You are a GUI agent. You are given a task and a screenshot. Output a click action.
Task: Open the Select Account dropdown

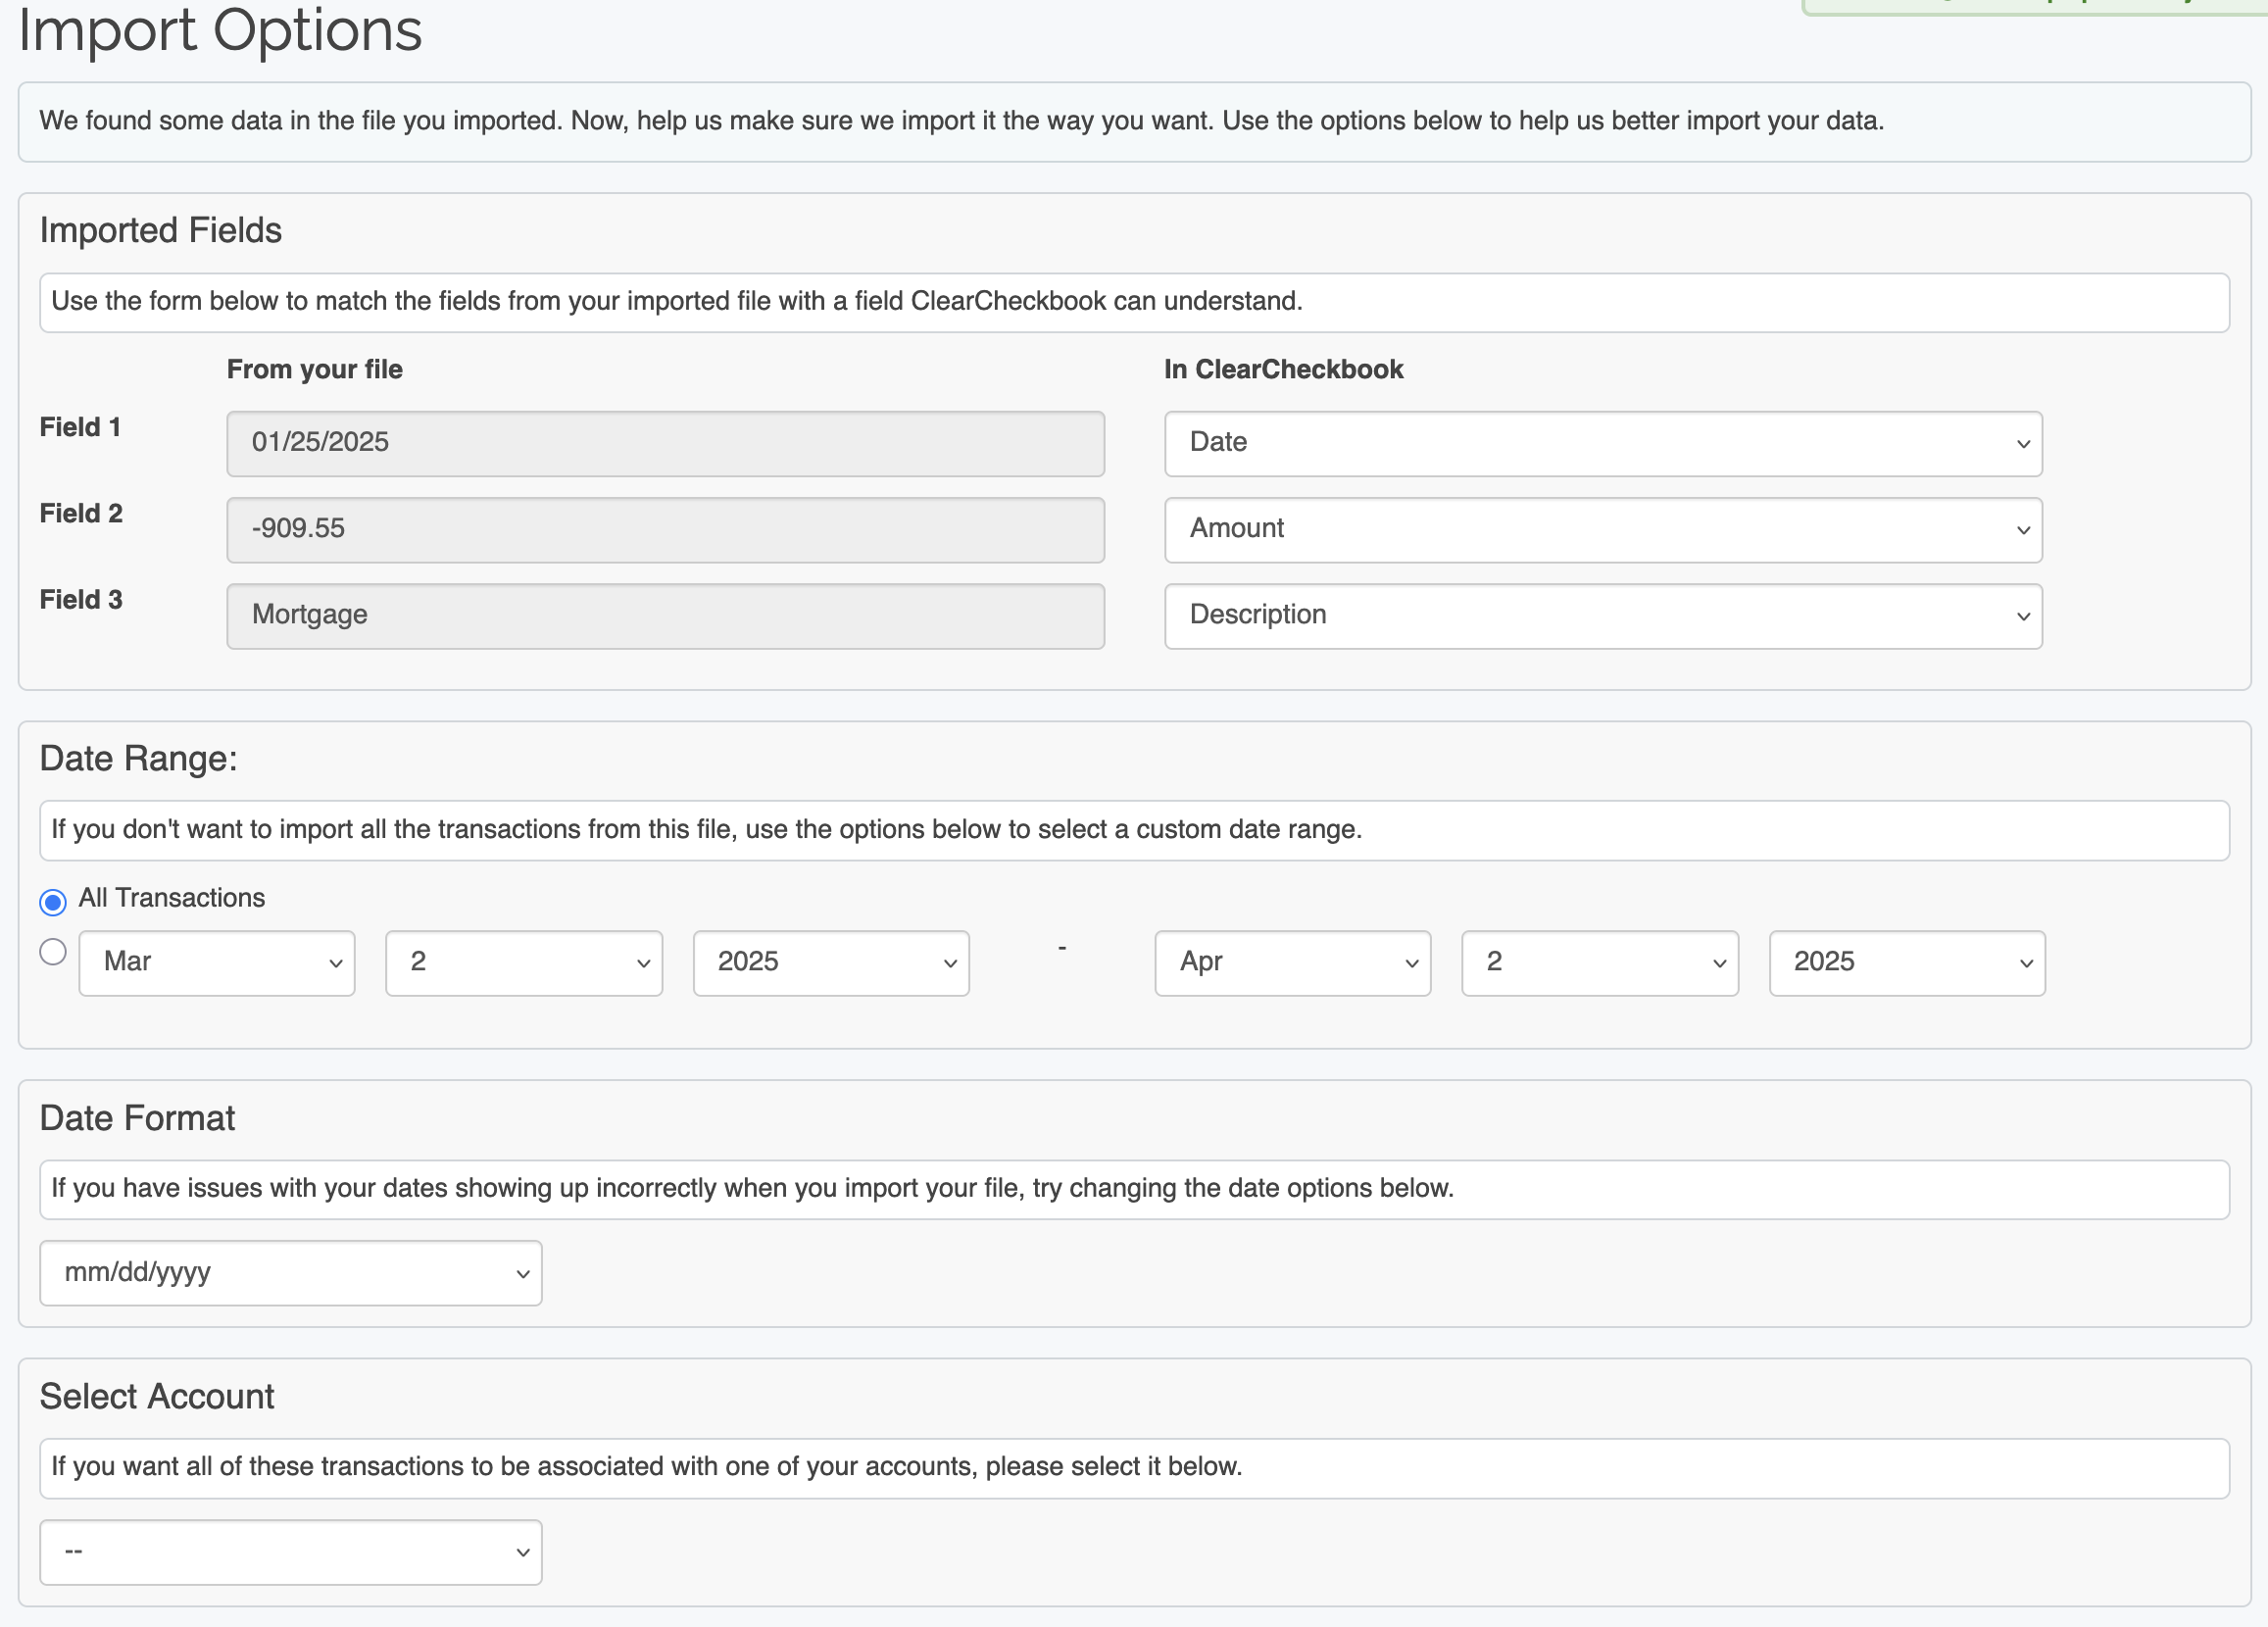(290, 1551)
